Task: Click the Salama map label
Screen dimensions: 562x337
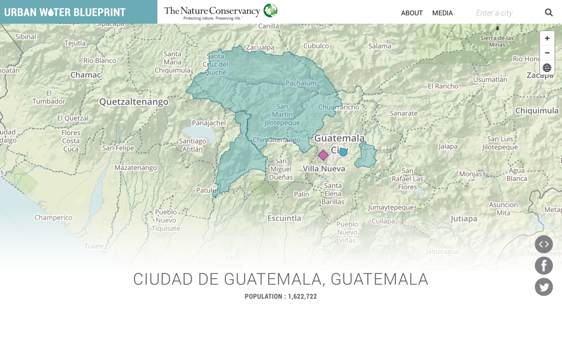Action: tap(379, 46)
